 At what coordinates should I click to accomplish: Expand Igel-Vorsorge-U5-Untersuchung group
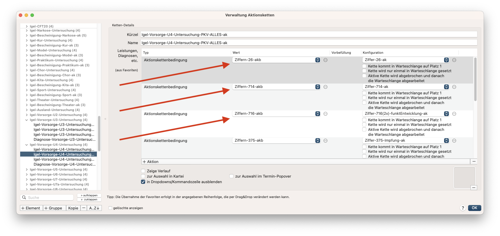27,169
